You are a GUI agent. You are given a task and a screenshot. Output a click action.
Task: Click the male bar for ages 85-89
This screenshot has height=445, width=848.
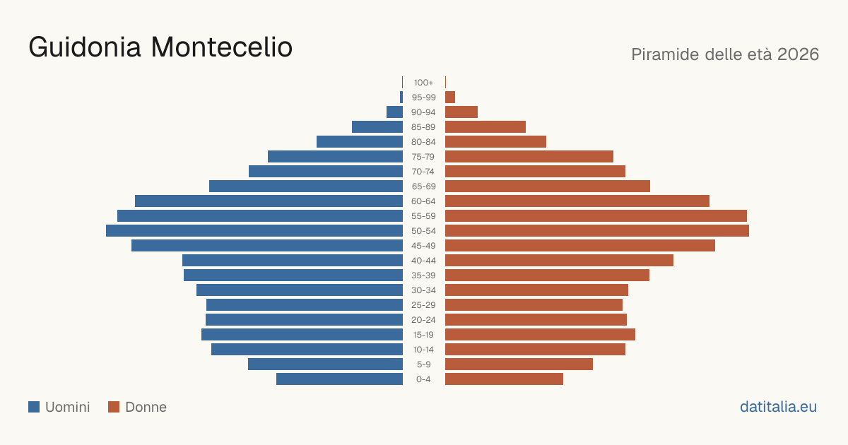pos(377,127)
